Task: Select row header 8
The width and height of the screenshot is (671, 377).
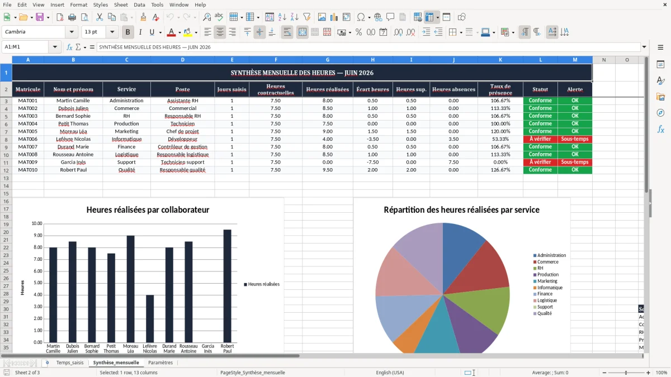Action: point(6,139)
